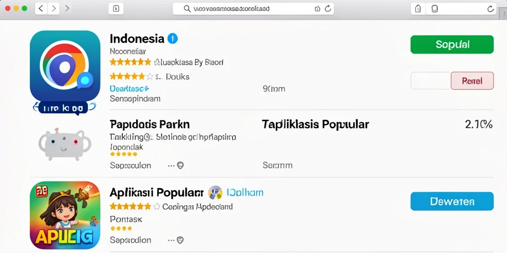507x253 pixels.
Task: Click the share icon in toolbar
Action: coord(418,9)
